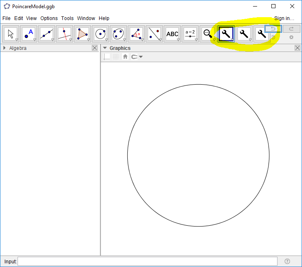Open point capturing dropdown in style bar
This screenshot has height=267, width=302.
point(137,57)
